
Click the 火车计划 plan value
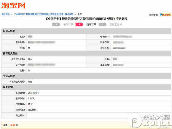[32, 110]
